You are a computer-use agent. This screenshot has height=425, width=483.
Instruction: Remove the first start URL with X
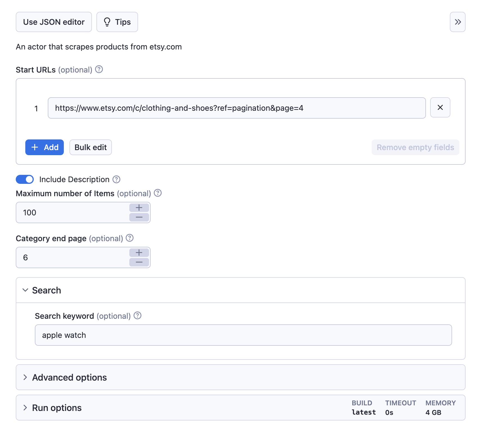click(x=440, y=108)
